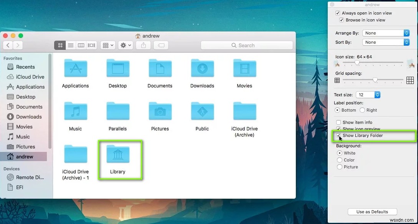The image size is (418, 224).
Task: Click the Share icon in the toolbar
Action: click(143, 45)
